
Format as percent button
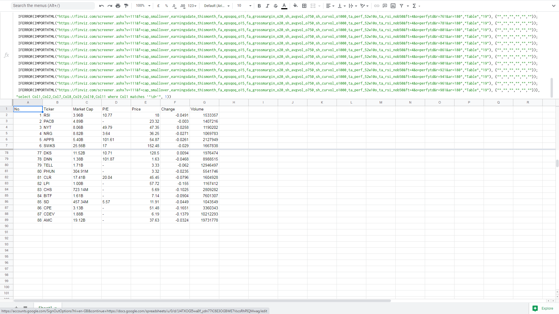167,6
